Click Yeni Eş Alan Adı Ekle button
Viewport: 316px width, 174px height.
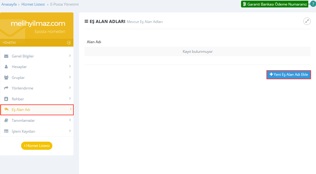pos(288,75)
